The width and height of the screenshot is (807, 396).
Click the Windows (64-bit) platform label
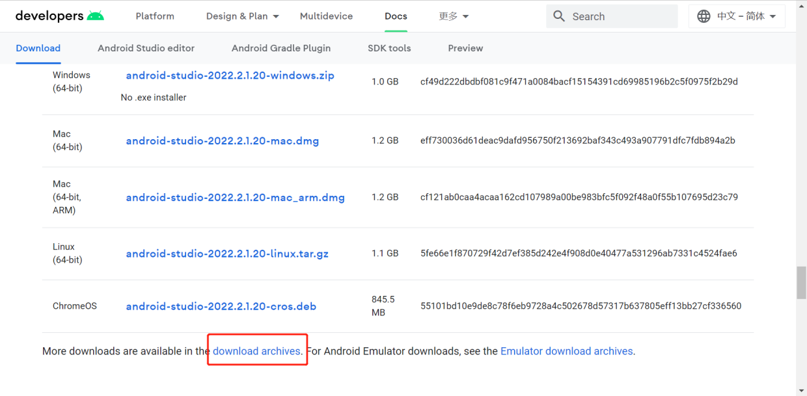(72, 82)
